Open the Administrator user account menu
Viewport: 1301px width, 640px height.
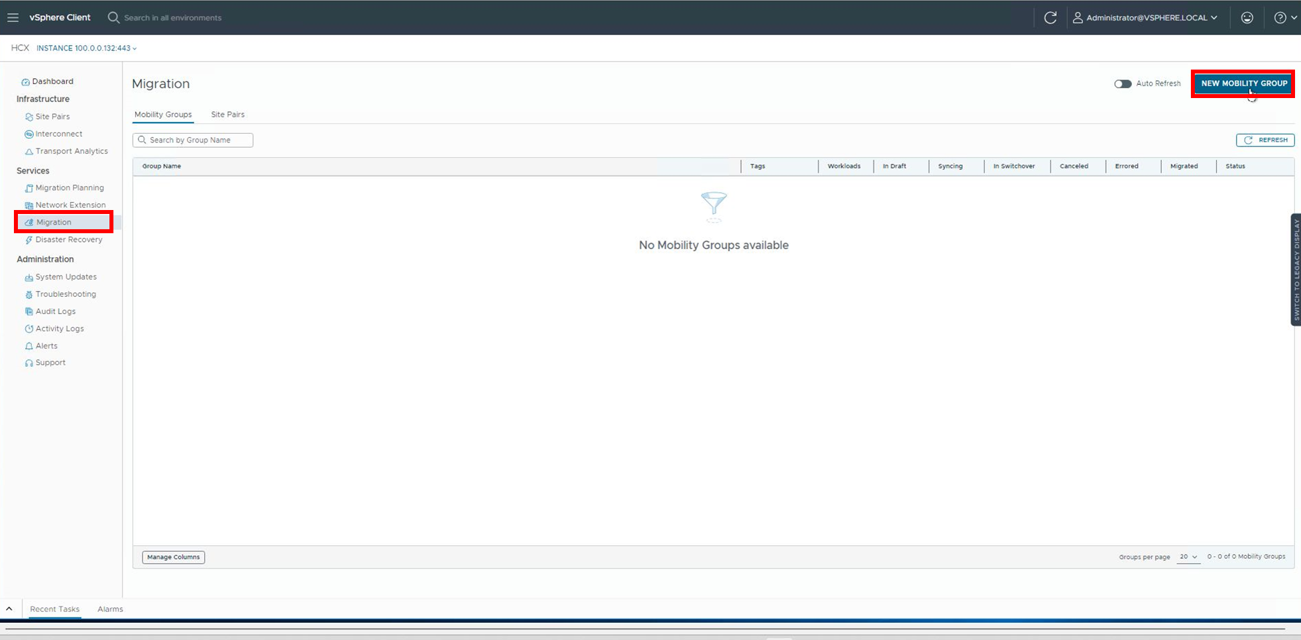point(1145,18)
